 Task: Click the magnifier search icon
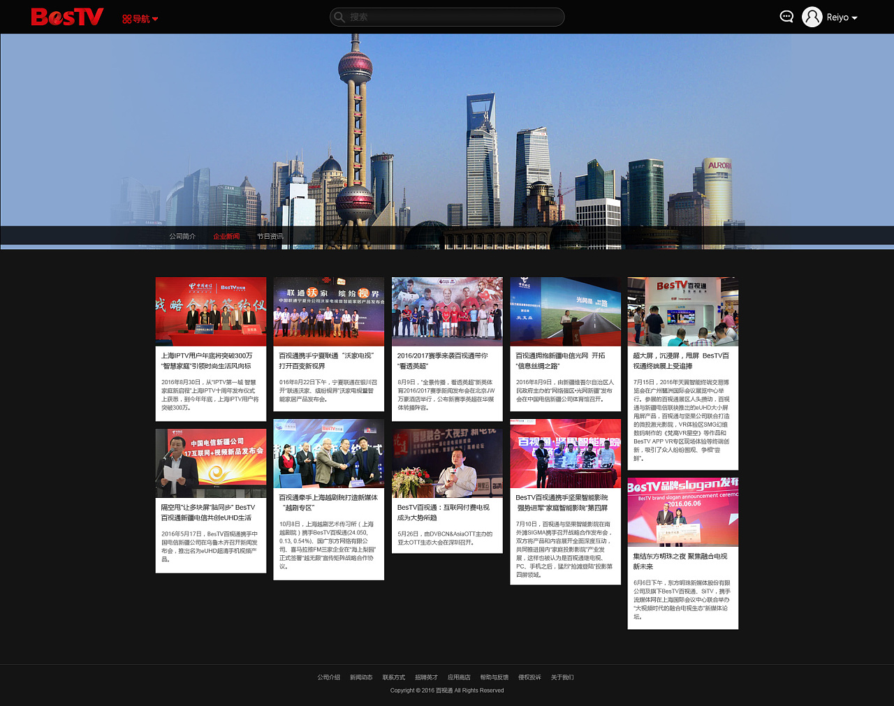point(340,17)
